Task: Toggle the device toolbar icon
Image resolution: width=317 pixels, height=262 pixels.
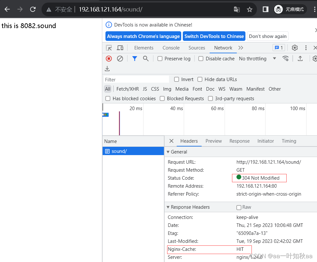Action: click(x=120, y=48)
